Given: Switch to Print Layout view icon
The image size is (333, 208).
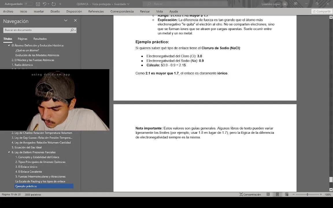Looking at the screenshot, I should click(x=277, y=194).
